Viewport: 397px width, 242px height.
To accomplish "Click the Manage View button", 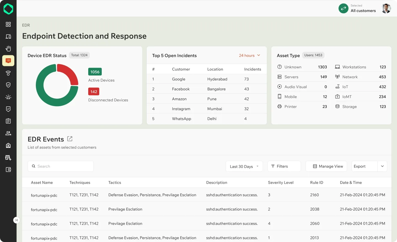I will click(326, 166).
